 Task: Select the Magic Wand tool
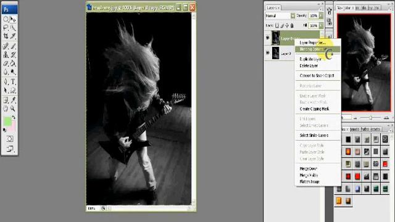tap(13, 28)
